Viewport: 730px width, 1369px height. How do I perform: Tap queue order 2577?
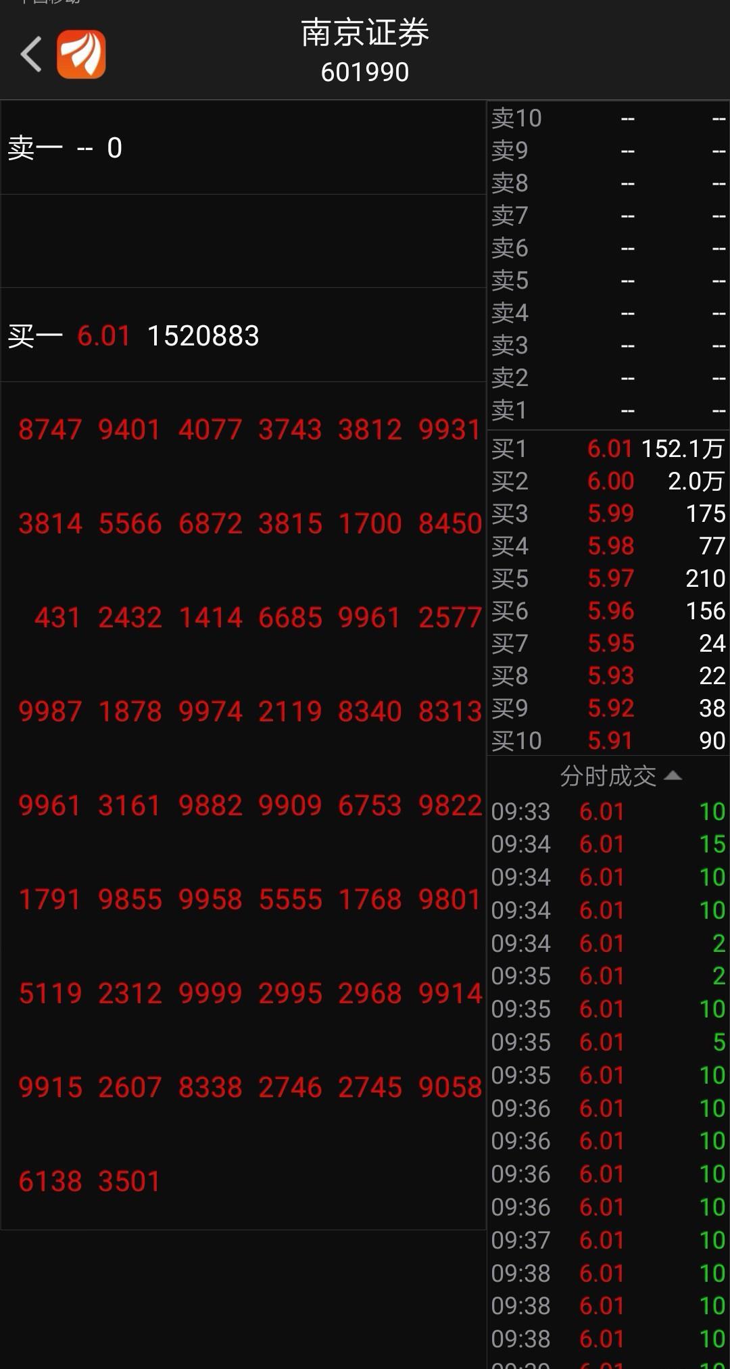(449, 617)
